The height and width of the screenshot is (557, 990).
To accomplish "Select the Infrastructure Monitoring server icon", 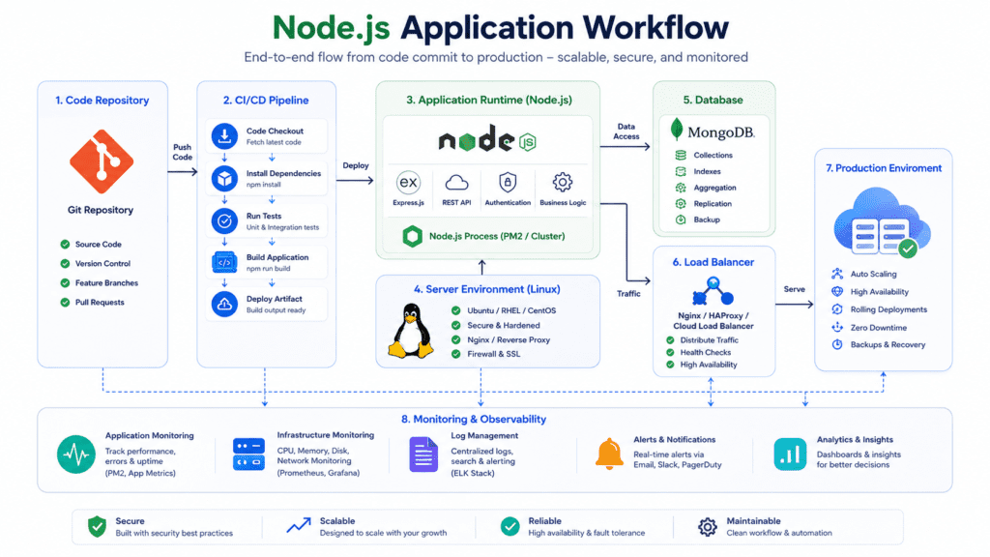I will pyautogui.click(x=248, y=454).
